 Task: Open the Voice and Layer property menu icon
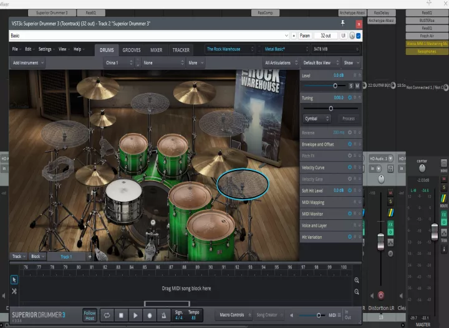coord(355,226)
